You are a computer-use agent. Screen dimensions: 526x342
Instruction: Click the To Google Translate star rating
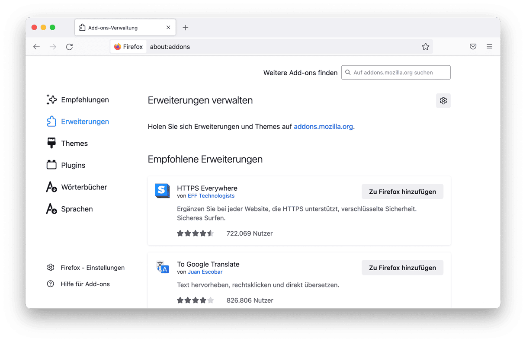pos(196,300)
